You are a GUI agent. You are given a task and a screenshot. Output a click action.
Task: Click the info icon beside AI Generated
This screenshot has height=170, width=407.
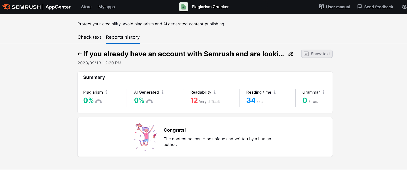coord(162,92)
